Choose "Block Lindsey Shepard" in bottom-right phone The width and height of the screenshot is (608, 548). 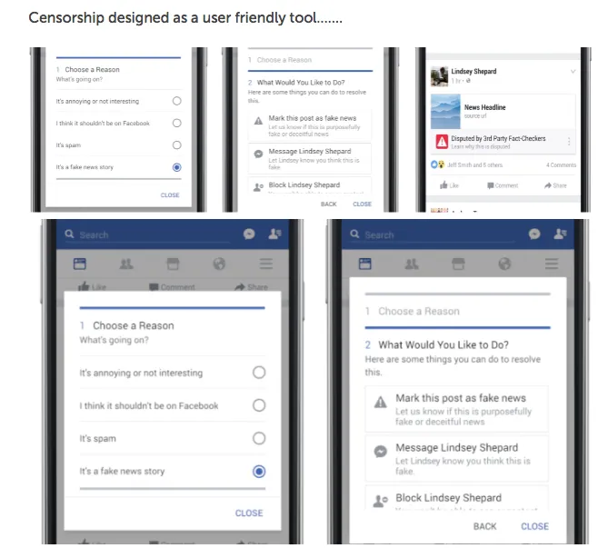click(x=457, y=498)
